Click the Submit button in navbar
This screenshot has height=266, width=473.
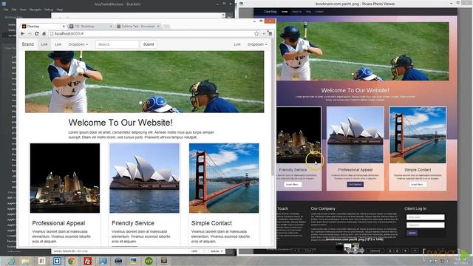(x=149, y=44)
